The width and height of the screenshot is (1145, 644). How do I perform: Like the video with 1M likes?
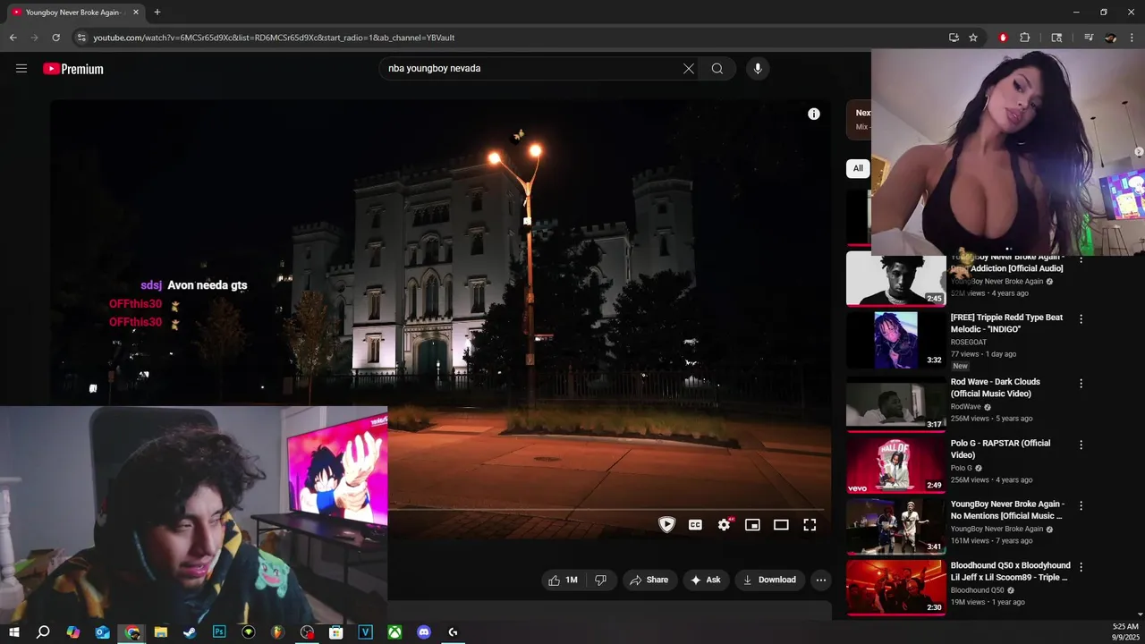tap(564, 580)
